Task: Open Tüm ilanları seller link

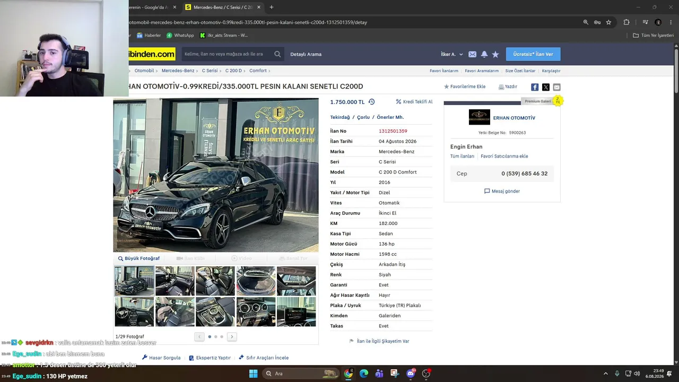Action: 462,157
